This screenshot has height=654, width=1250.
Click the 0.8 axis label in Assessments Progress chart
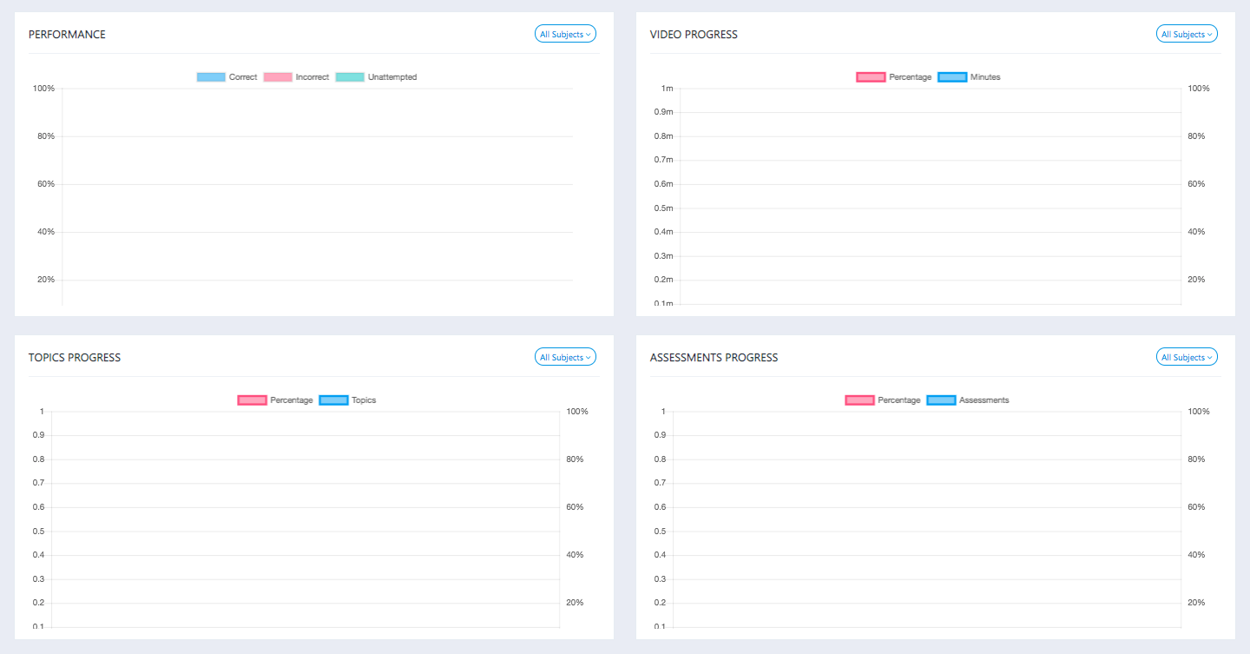(x=661, y=459)
